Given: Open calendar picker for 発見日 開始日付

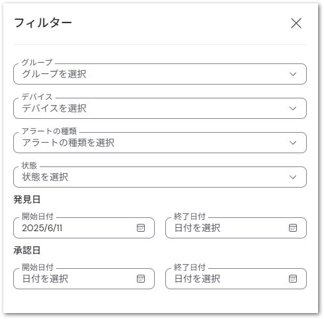Looking at the screenshot, I should click(141, 228).
